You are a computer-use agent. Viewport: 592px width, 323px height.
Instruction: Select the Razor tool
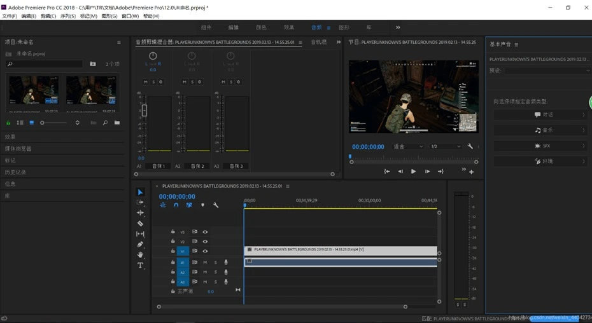tap(140, 223)
